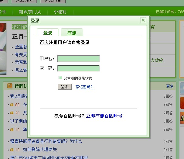
Task: Open 知识掌门人 in the green navigation bar
Action: click(x=30, y=12)
